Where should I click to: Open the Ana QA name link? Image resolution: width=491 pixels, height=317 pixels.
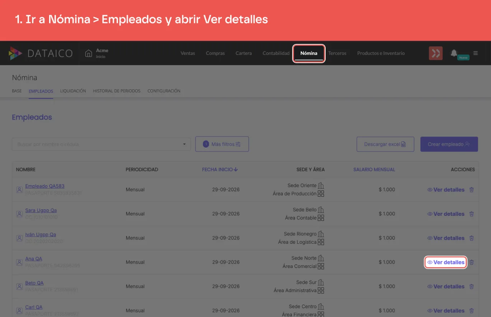(x=34, y=259)
